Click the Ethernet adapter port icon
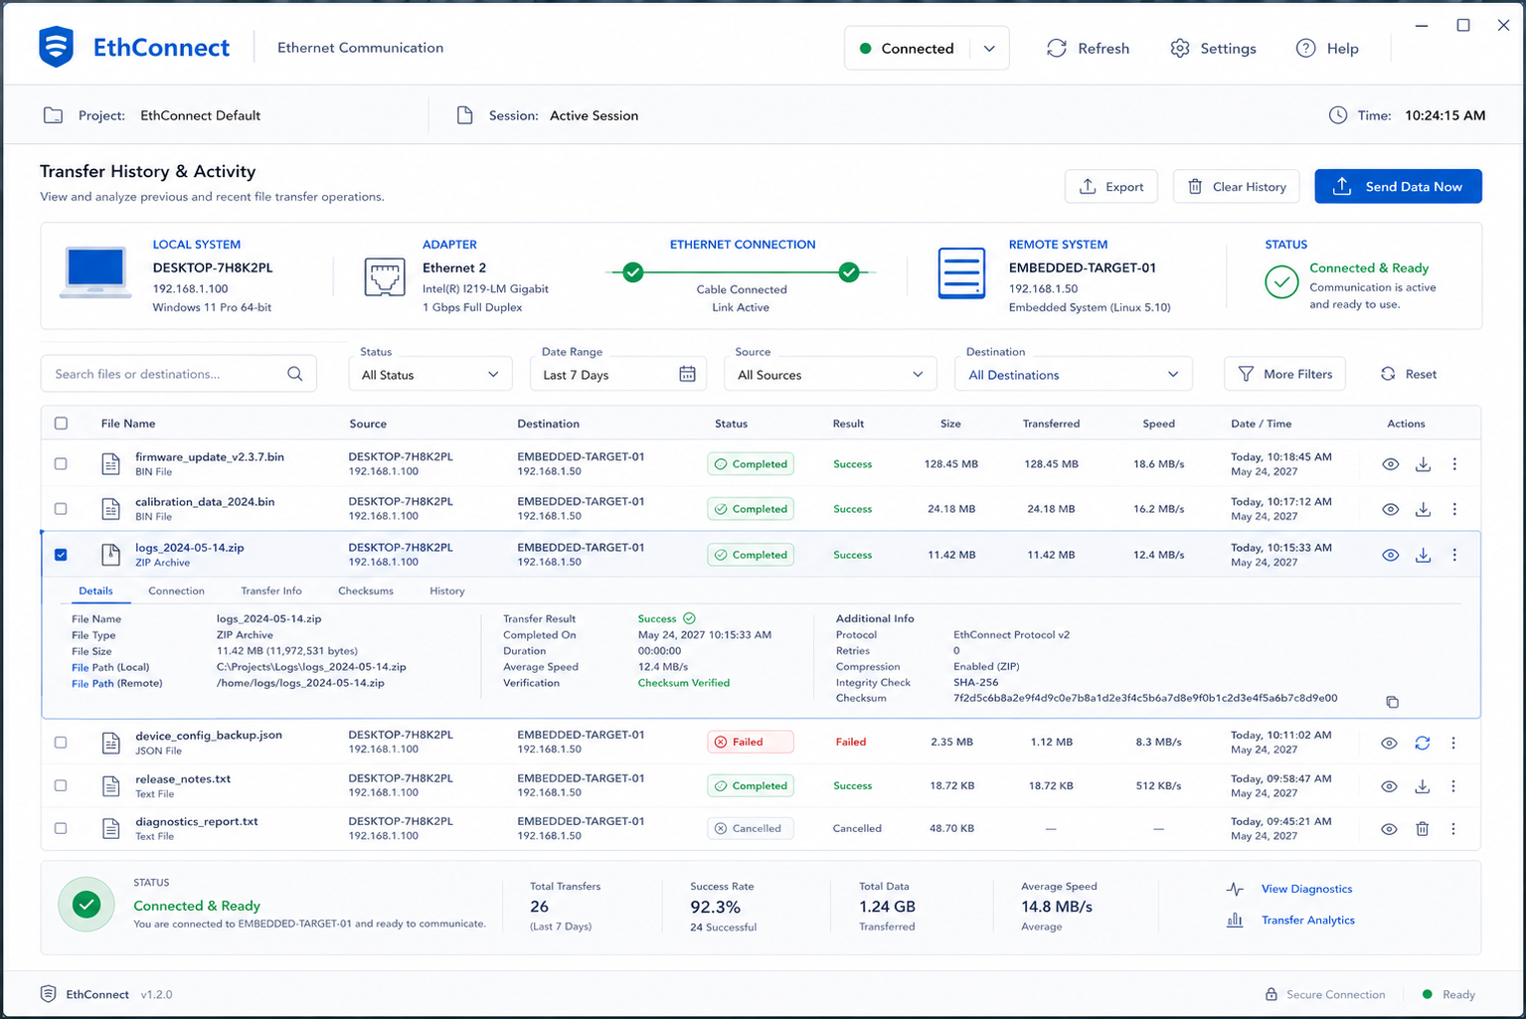1526x1019 pixels. (x=385, y=277)
